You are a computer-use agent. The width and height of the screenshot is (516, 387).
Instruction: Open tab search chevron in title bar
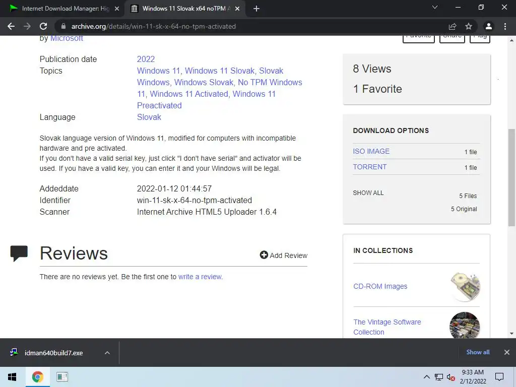click(435, 7)
